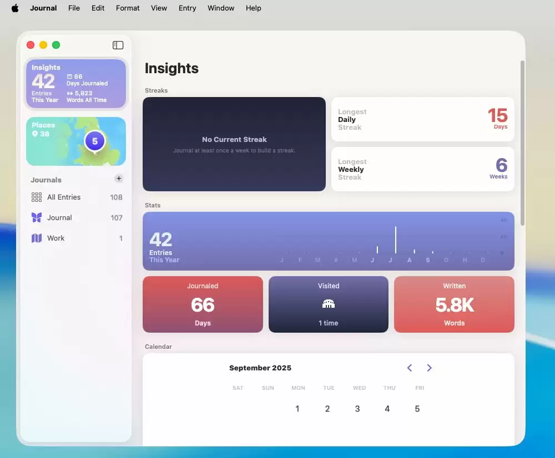Open the Insights summary card in sidebar
555x458 pixels.
tap(76, 84)
